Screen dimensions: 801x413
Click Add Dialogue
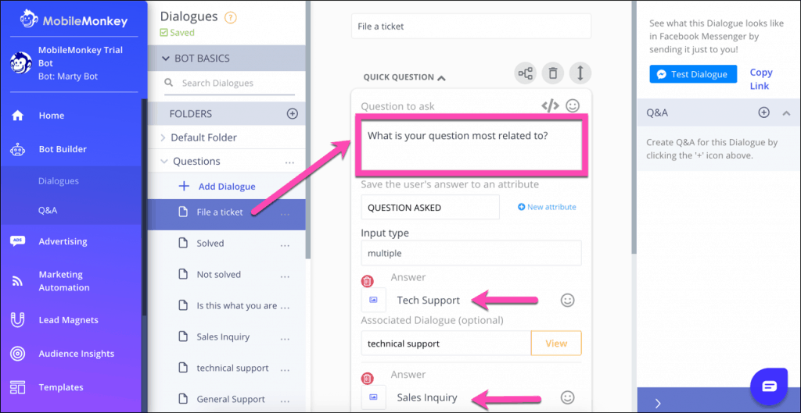[217, 187]
